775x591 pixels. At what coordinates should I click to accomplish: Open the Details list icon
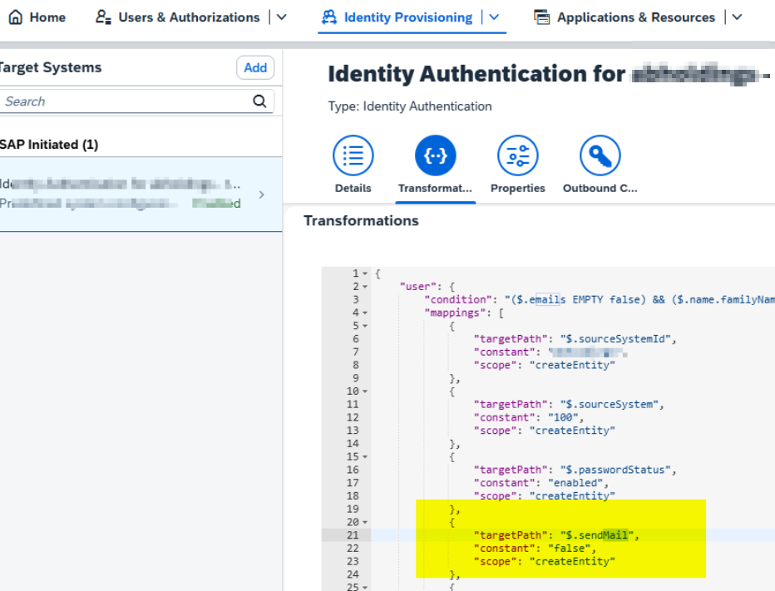[x=353, y=155]
